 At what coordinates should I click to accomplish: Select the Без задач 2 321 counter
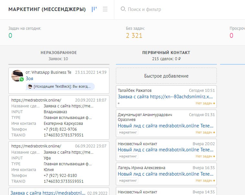tap(134, 36)
